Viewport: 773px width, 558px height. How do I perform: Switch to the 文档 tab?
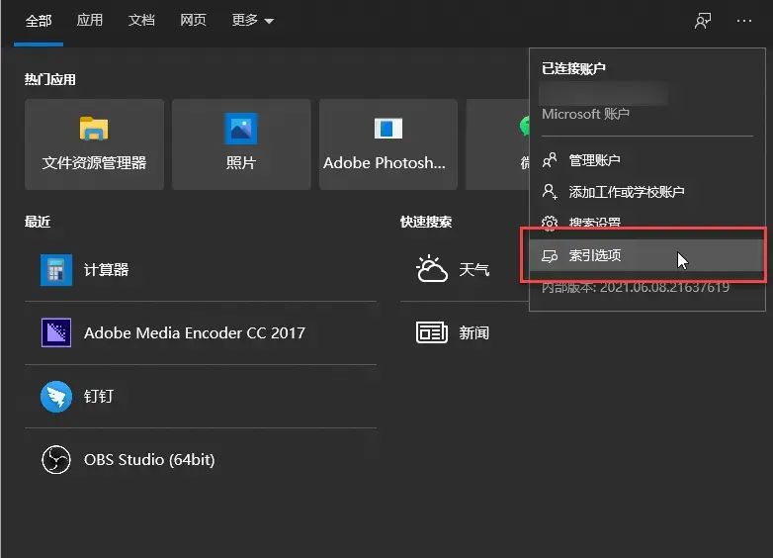coord(141,20)
